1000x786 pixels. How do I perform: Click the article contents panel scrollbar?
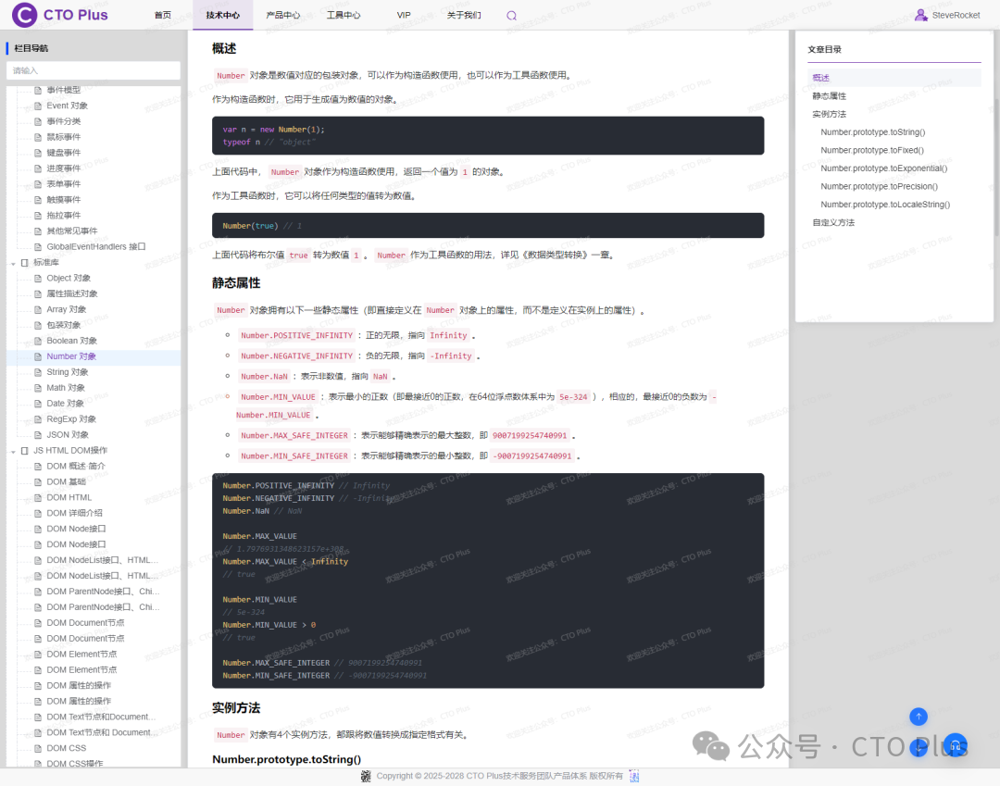point(997,166)
